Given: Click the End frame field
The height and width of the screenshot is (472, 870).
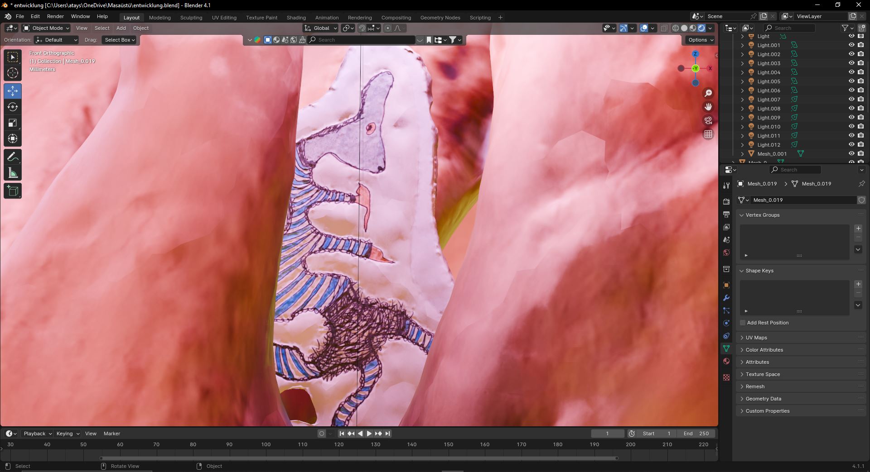Looking at the screenshot, I should point(696,434).
